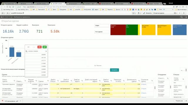Image resolution: width=188 pixels, height=105 pixels.
Task: Open the stories presentation dropdown
Action: click(x=134, y=13)
